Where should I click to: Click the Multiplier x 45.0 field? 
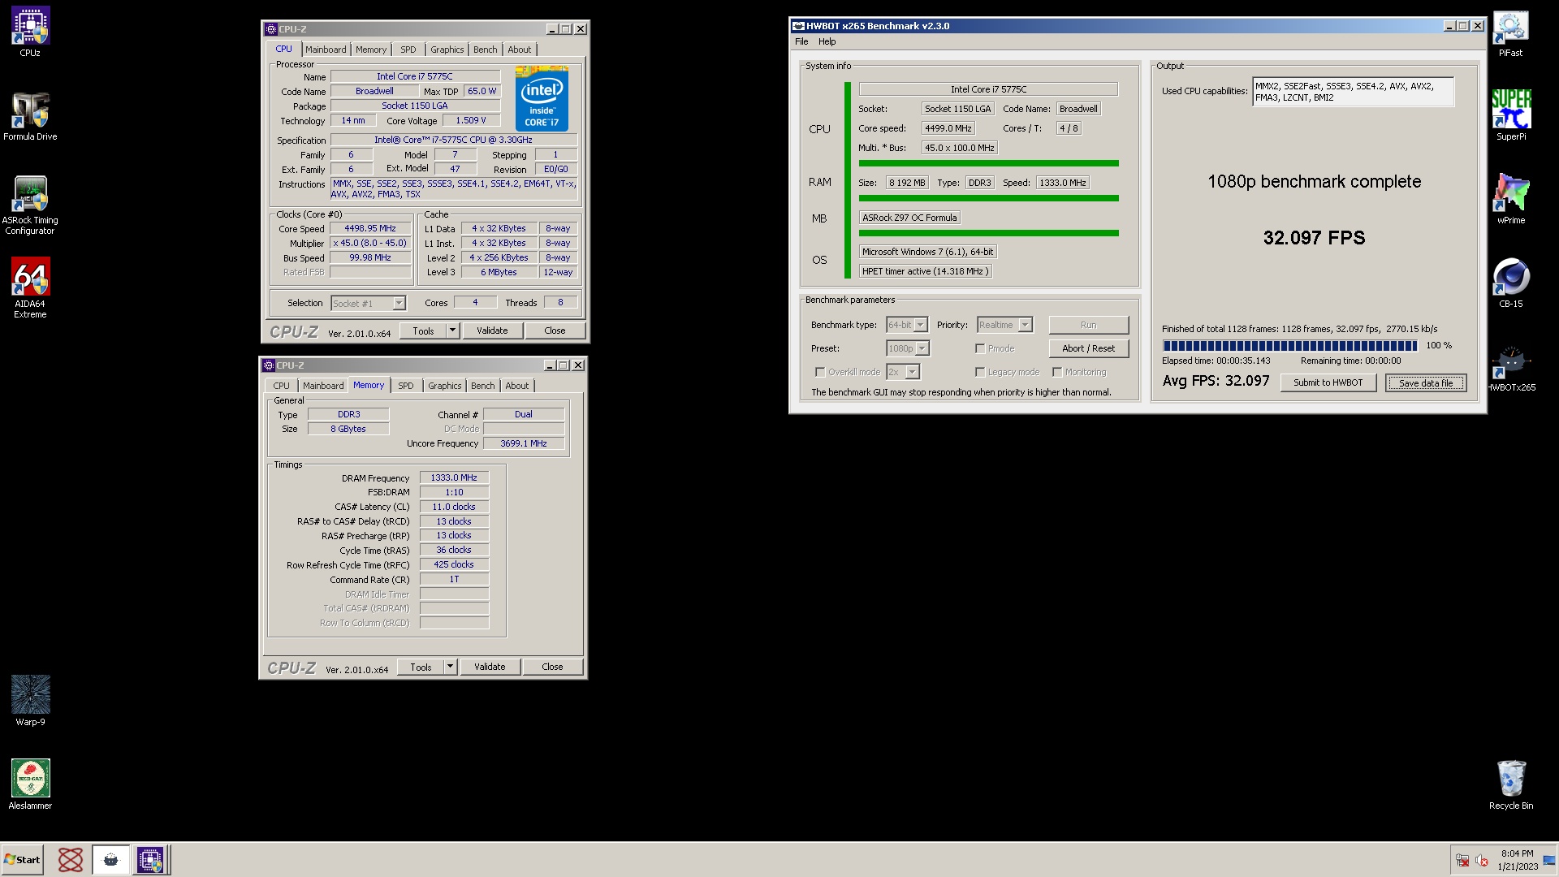(370, 243)
